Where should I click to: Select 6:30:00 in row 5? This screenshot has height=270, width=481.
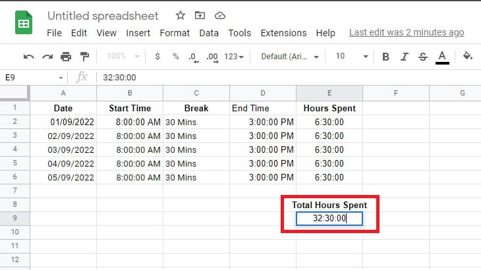(329, 163)
